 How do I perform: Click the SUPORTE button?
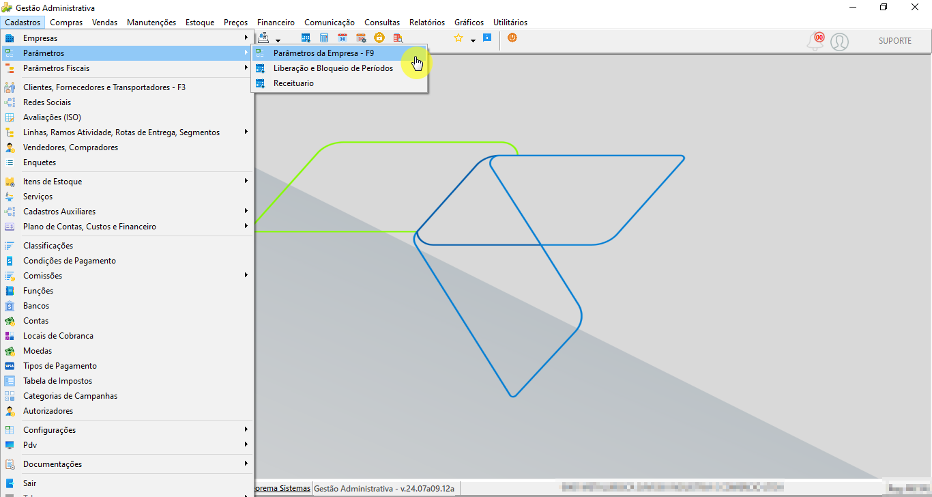[x=895, y=41]
